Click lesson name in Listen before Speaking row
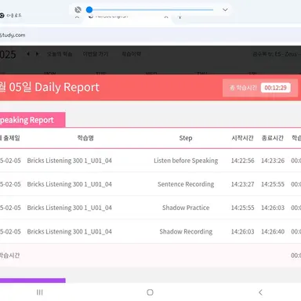The image size is (301, 301). click(x=69, y=161)
